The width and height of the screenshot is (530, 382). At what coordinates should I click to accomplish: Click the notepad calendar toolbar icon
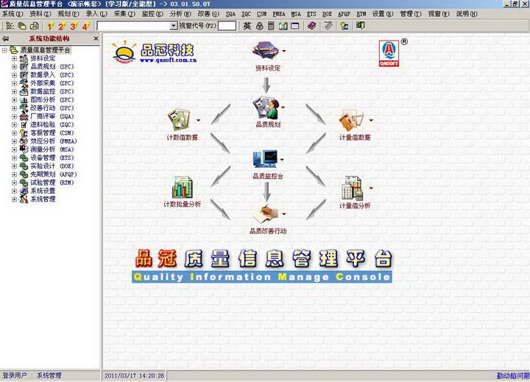(x=283, y=26)
